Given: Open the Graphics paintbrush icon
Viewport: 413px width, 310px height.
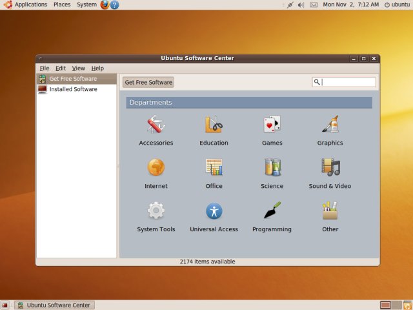Looking at the screenshot, I should (x=330, y=124).
